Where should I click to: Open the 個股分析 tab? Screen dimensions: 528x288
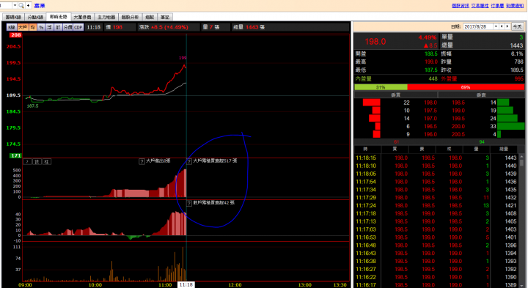pos(130,17)
